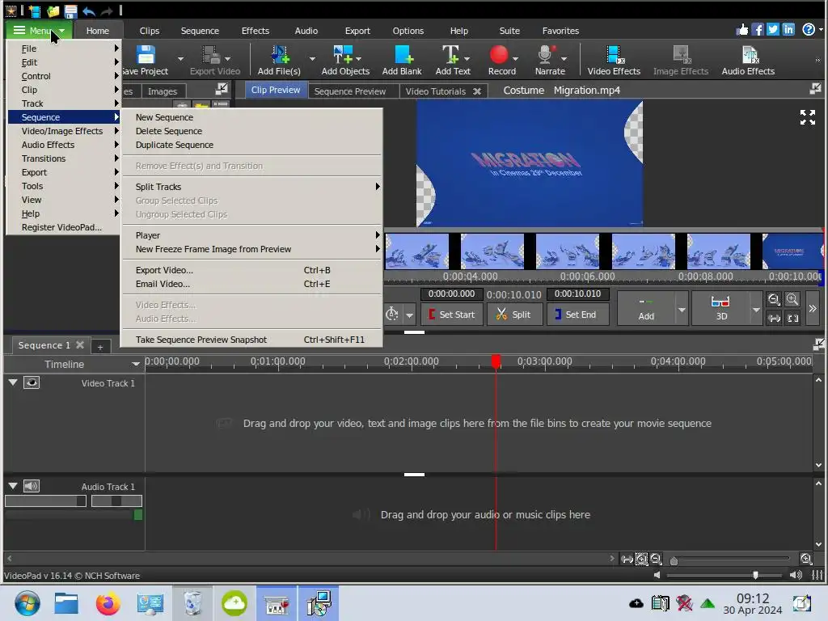Choose Duplicate Sequence from the menu
Viewport: 828px width, 621px height.
tap(252, 145)
